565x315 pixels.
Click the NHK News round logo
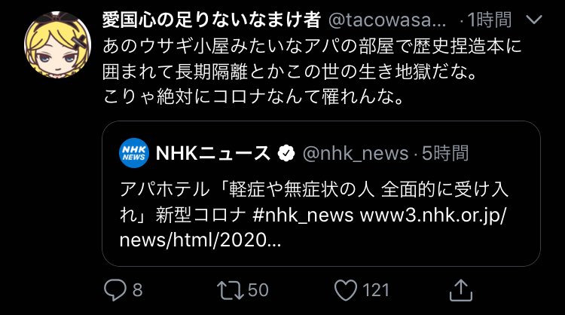[x=134, y=153]
